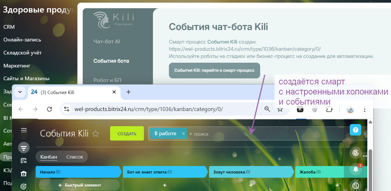The width and height of the screenshot is (391, 191).
Task: Click the zoom magnifier in address bar
Action: (x=267, y=109)
